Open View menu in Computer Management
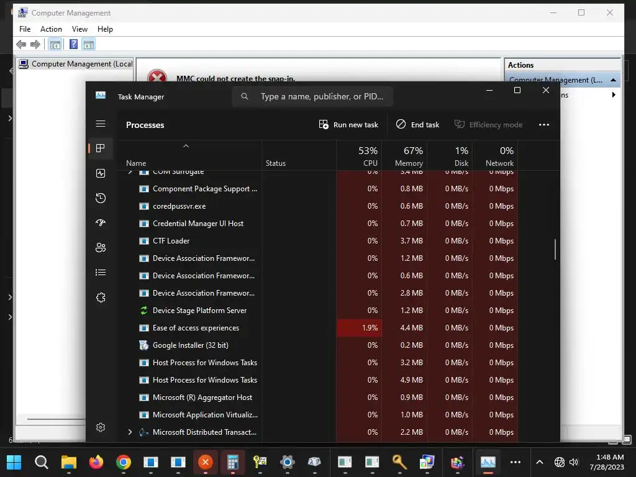Viewport: 636px width, 477px height. coord(79,29)
